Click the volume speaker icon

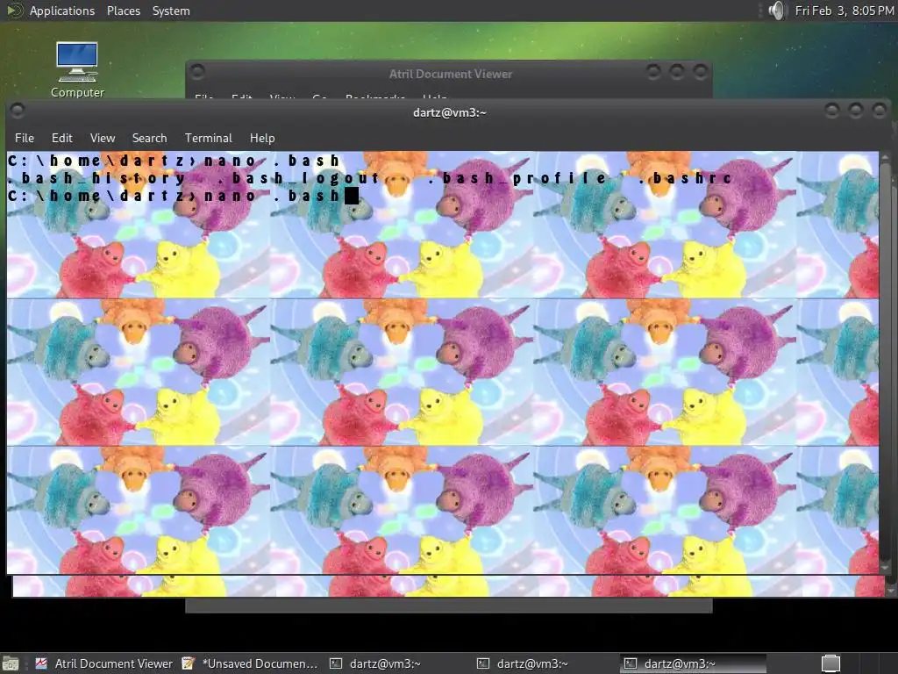click(x=777, y=11)
